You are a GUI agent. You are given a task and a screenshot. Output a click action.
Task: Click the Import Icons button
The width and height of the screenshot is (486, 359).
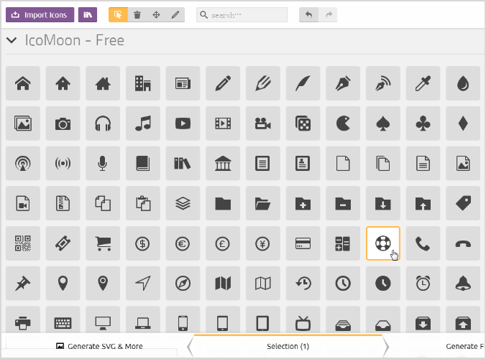[x=40, y=15]
